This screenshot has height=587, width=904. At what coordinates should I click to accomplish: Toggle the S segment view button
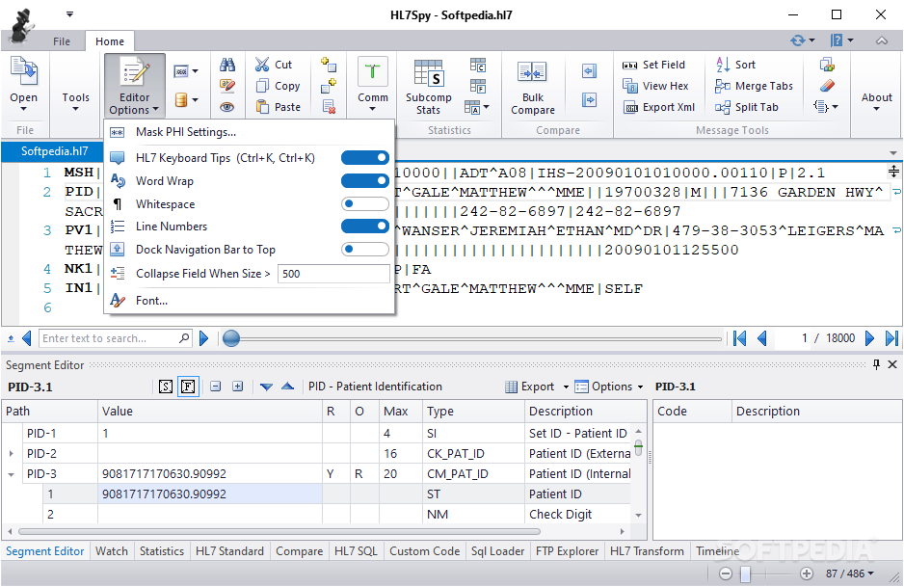[x=166, y=387]
